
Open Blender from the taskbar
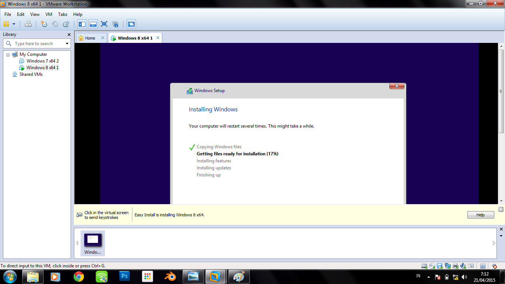click(170, 277)
